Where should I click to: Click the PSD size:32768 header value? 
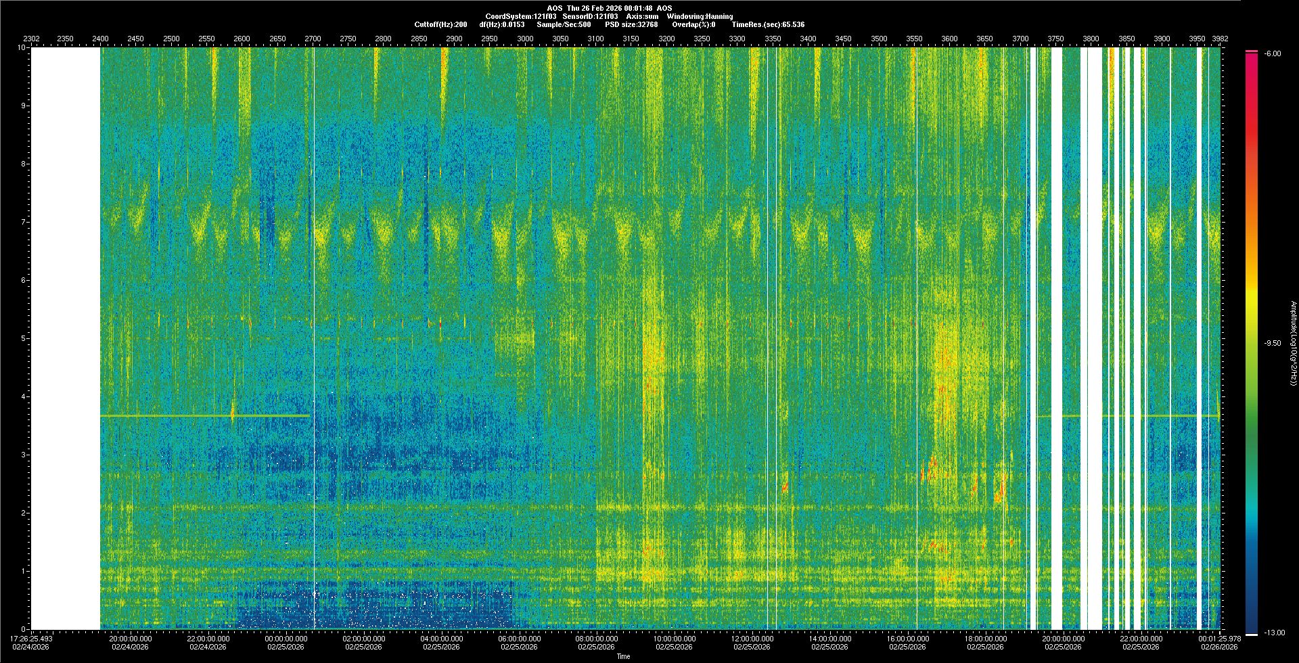[x=631, y=24]
